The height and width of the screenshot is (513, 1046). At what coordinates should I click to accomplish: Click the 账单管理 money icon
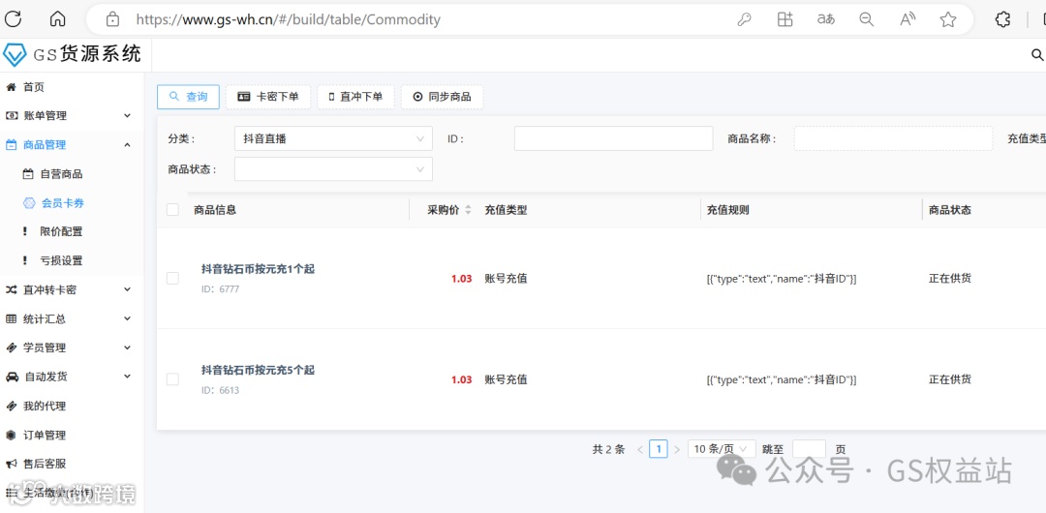(x=12, y=116)
